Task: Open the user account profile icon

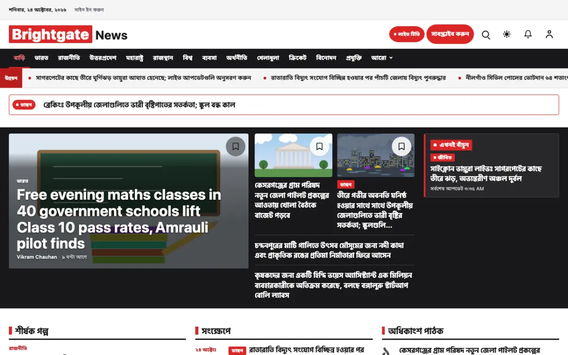Action: (549, 35)
